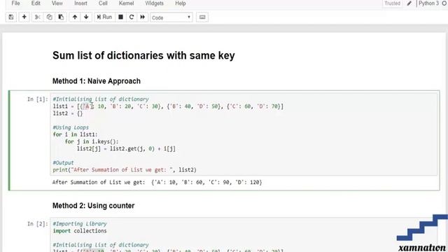Click the Trusted notebook indicator
The height and width of the screenshot is (252, 448).
(392, 3)
